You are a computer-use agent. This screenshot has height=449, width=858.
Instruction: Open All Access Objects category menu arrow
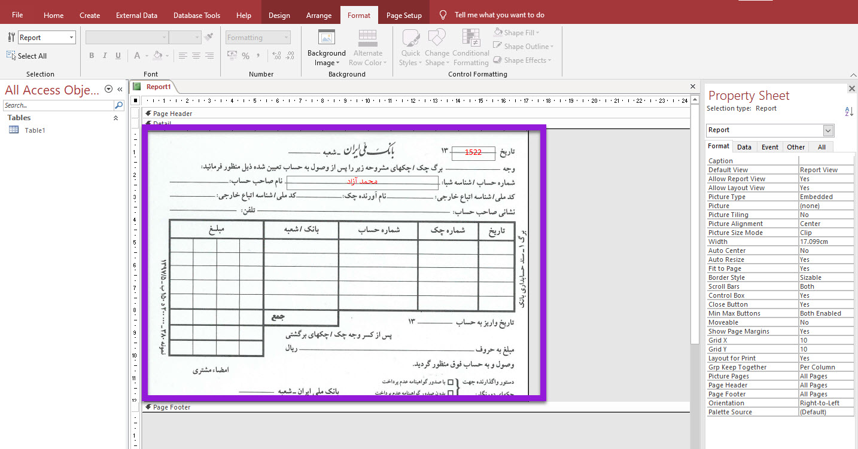tap(108, 89)
